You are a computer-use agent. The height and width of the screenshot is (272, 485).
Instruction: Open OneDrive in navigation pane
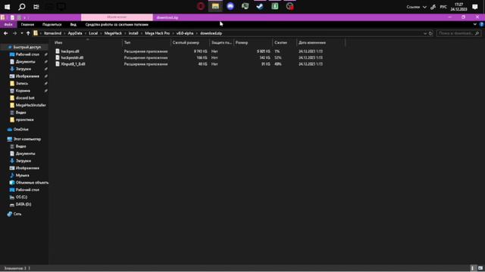point(20,129)
